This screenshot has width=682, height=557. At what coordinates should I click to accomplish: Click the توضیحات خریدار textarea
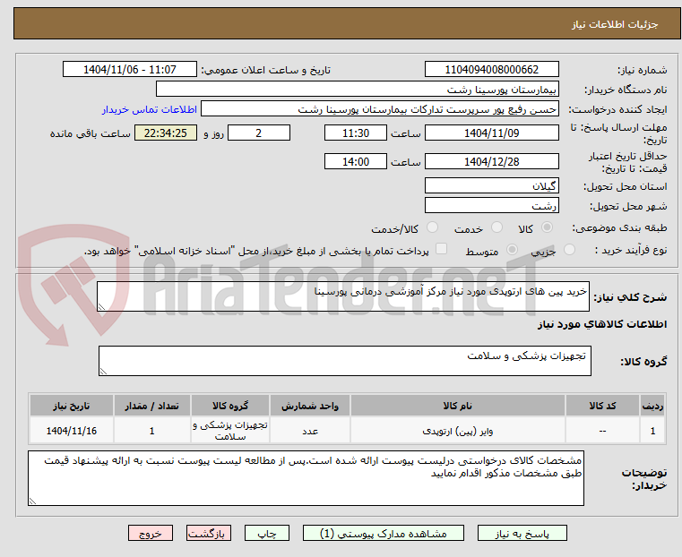pos(306,478)
